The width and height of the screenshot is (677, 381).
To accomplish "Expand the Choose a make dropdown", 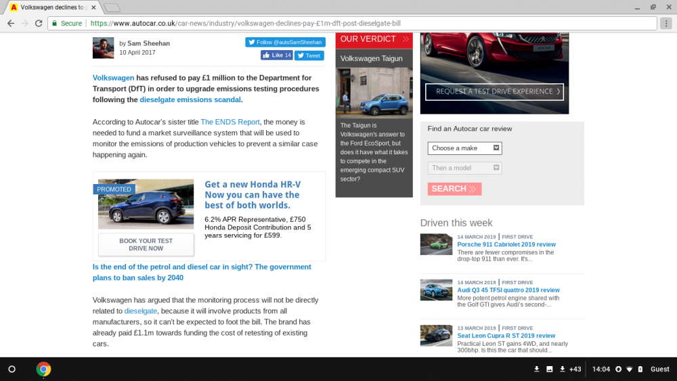I will click(464, 148).
